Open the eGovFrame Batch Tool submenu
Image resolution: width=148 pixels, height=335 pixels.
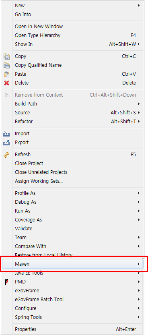[77, 300]
